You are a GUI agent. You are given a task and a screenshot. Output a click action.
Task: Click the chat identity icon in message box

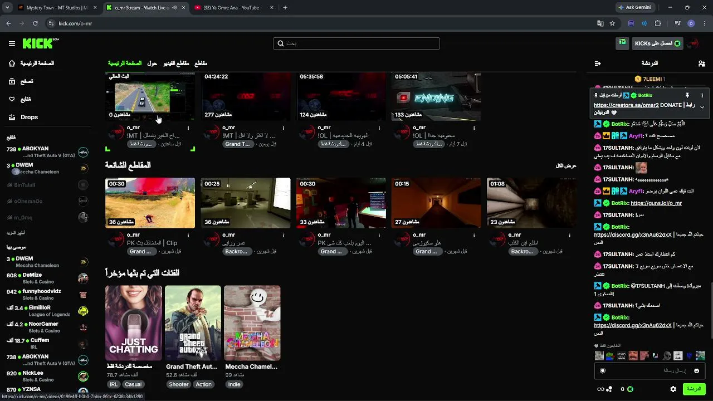click(602, 371)
